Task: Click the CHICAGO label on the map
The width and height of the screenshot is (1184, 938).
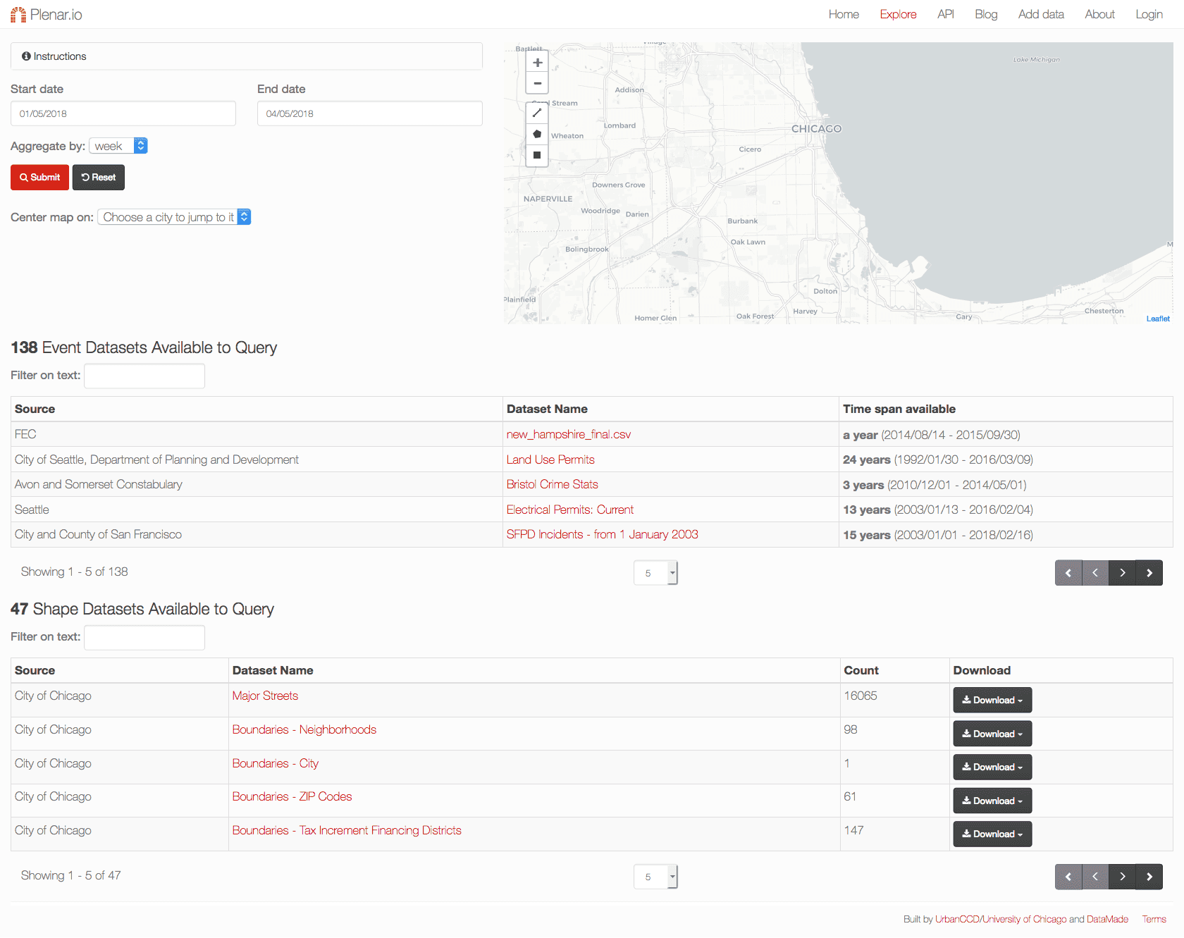Action: point(816,129)
